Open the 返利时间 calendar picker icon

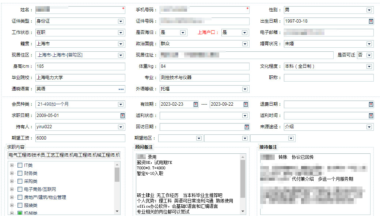click(x=371, y=116)
